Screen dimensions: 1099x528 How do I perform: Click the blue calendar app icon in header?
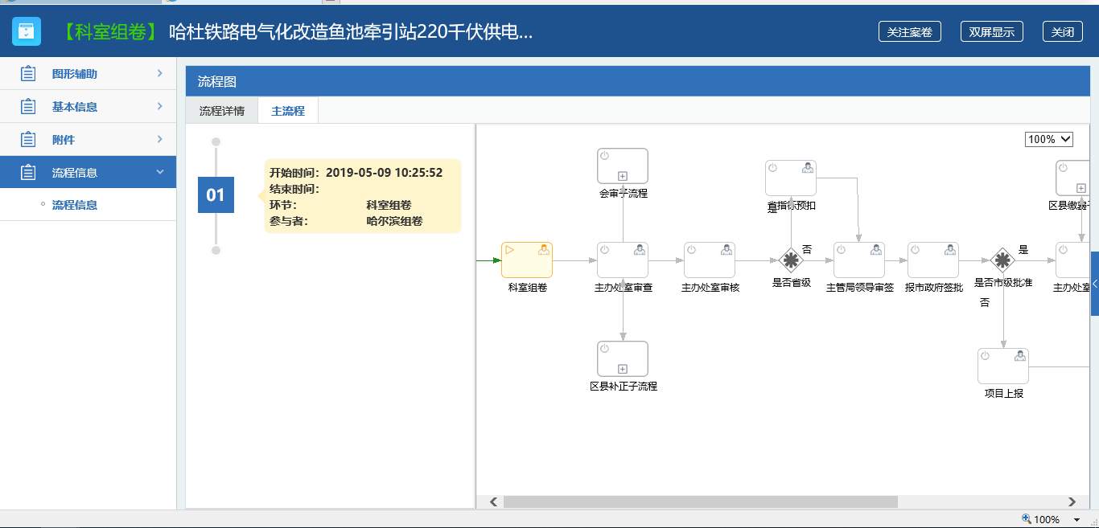(x=27, y=31)
